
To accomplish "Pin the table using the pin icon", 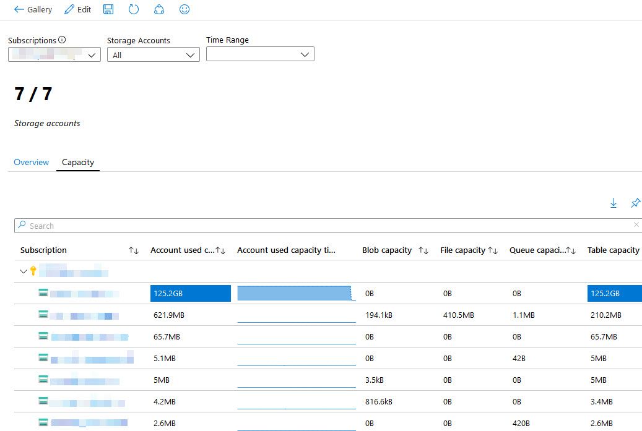I will [x=635, y=203].
